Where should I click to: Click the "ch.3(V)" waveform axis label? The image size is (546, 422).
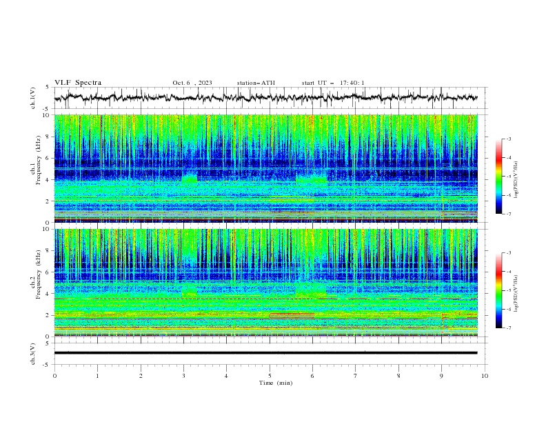pos(33,354)
